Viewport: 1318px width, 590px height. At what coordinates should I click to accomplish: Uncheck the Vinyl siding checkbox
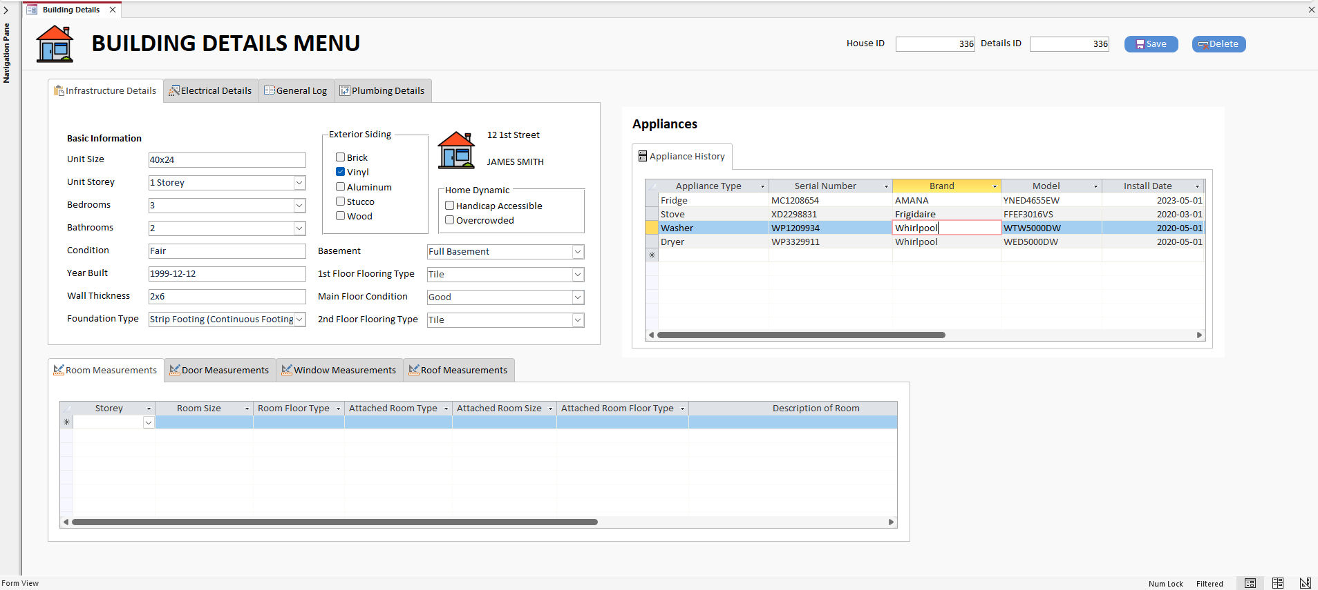pyautogui.click(x=340, y=172)
